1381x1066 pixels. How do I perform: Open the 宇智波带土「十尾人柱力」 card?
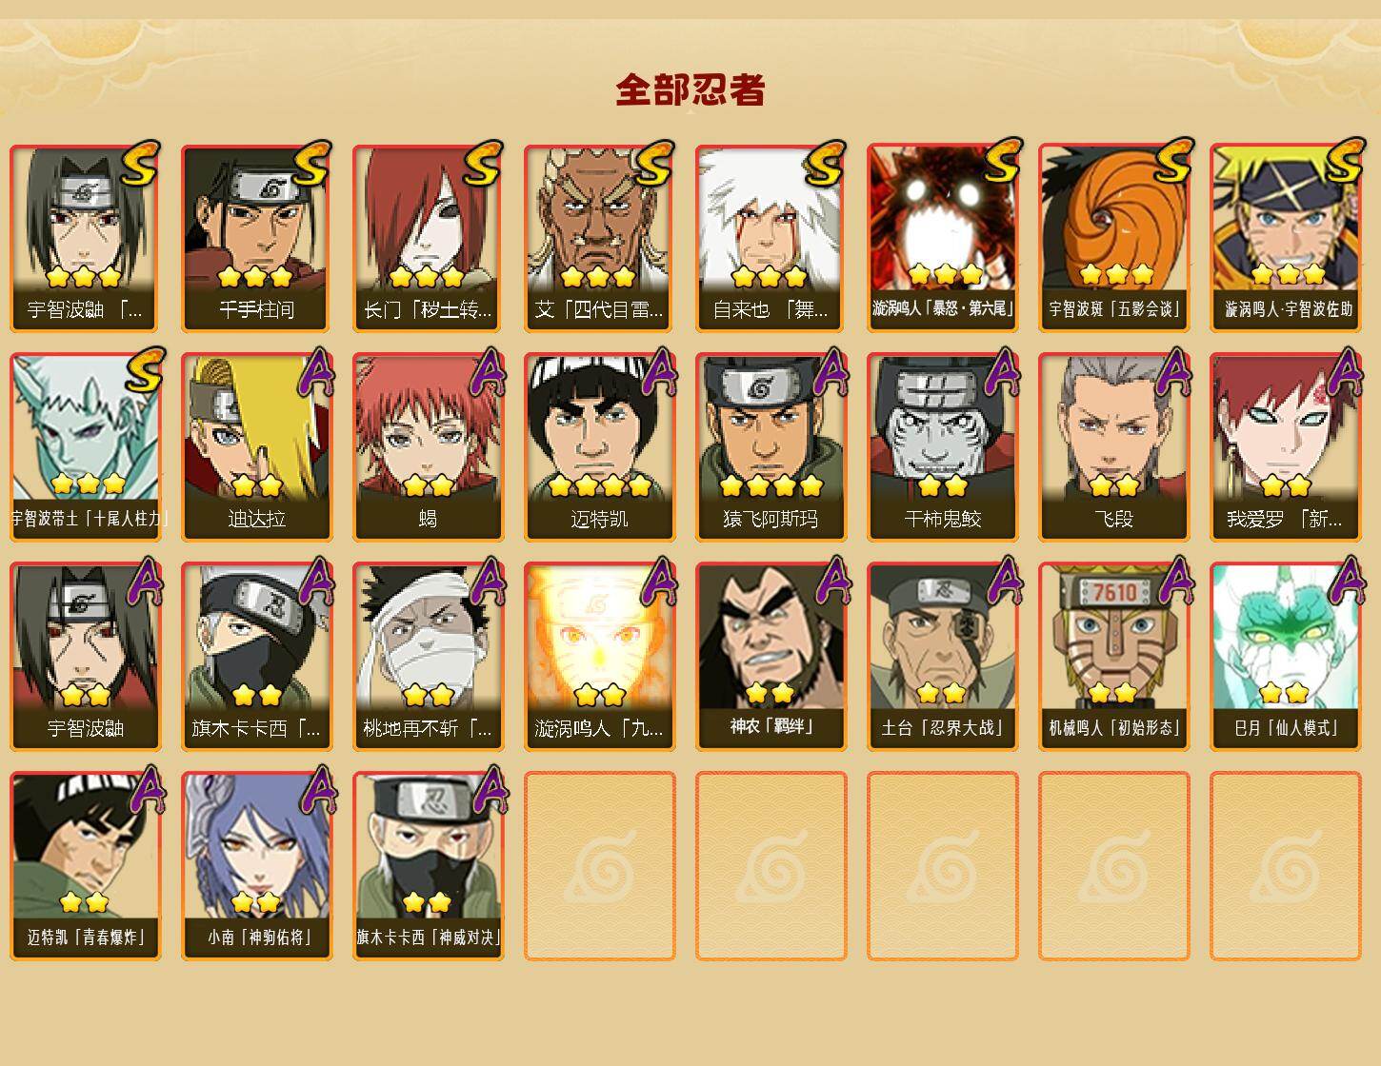(x=86, y=447)
